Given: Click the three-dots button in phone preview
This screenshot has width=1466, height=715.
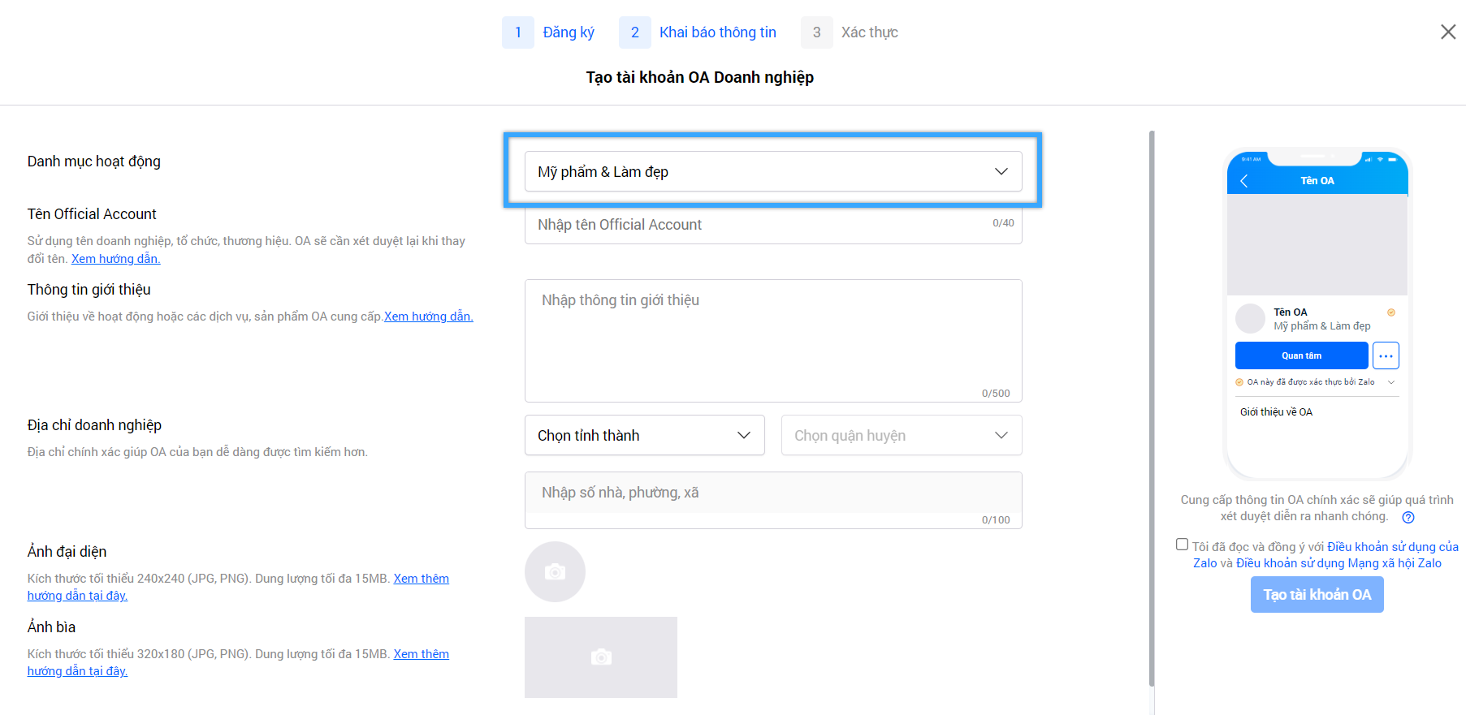Looking at the screenshot, I should 1386,355.
